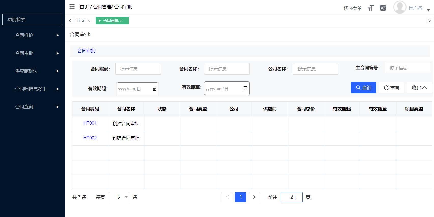Click the user avatar picture

pyautogui.click(x=400, y=7)
